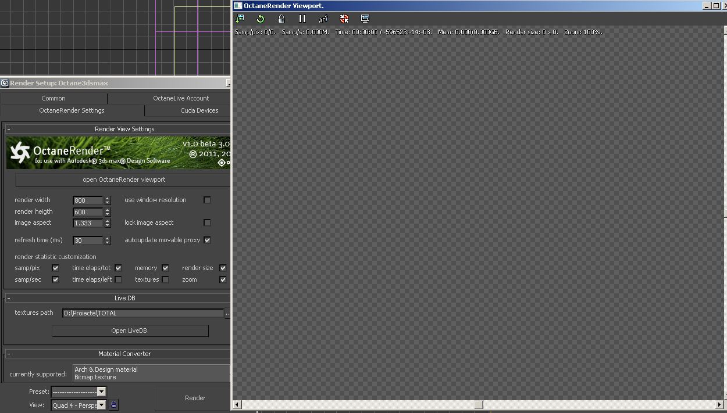Enable use window resolution checkbox

coord(207,200)
